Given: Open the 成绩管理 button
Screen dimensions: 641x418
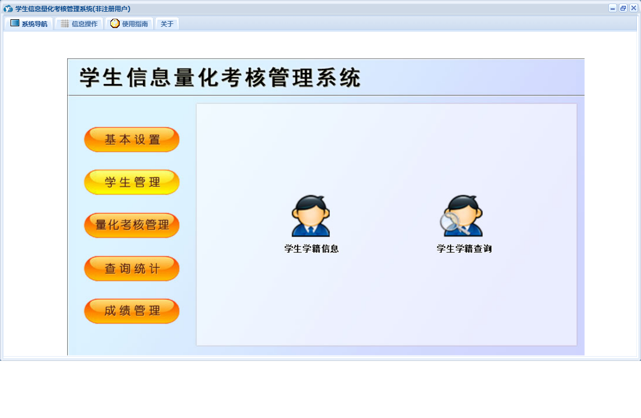Looking at the screenshot, I should pyautogui.click(x=131, y=311).
